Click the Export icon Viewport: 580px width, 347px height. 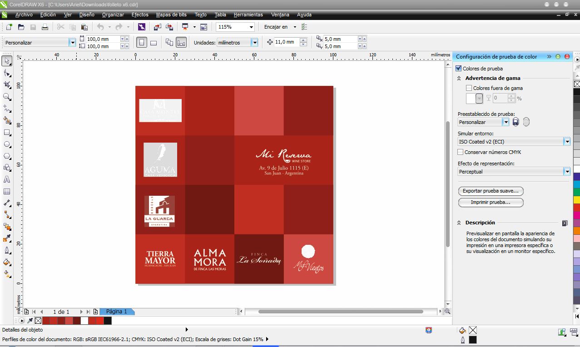tap(169, 27)
